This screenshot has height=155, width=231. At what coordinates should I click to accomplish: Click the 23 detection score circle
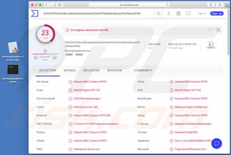pyautogui.click(x=45, y=34)
